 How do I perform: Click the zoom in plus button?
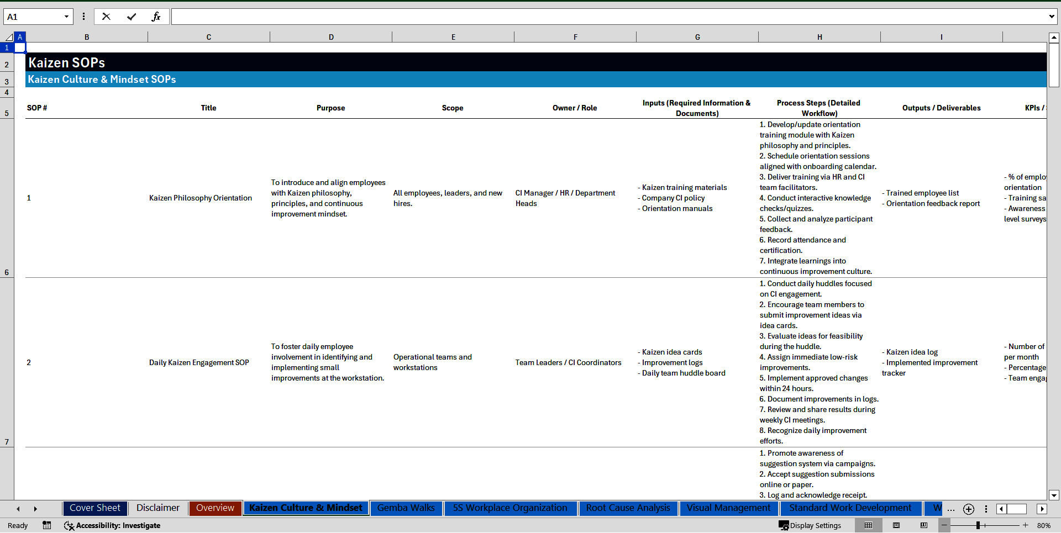[x=1026, y=525]
